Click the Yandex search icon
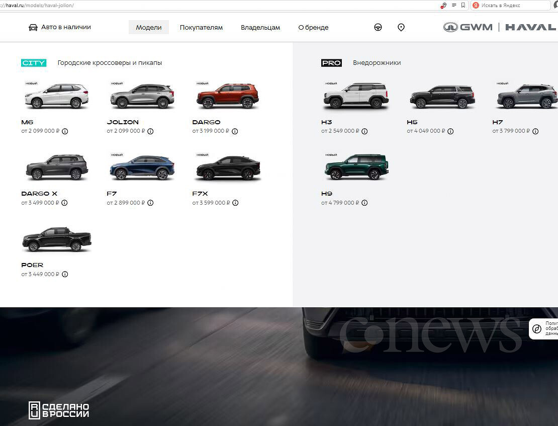This screenshot has width=558, height=426. tap(476, 6)
